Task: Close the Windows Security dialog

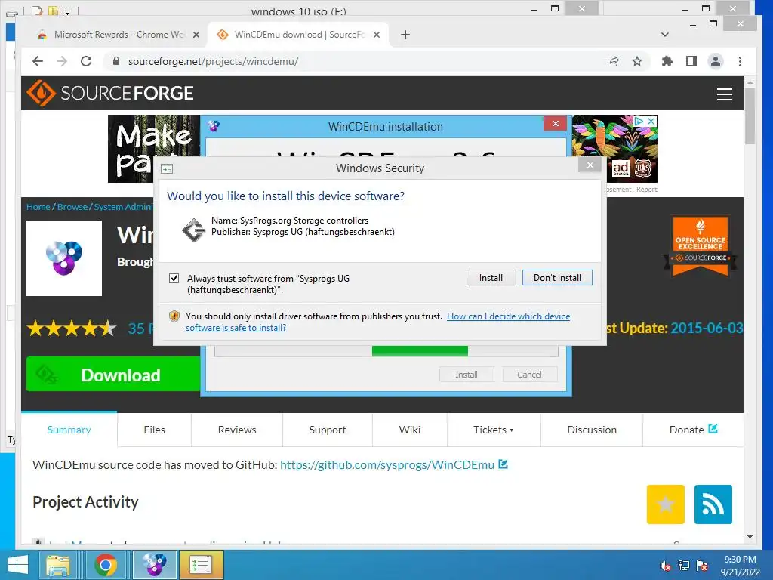Action: point(590,165)
